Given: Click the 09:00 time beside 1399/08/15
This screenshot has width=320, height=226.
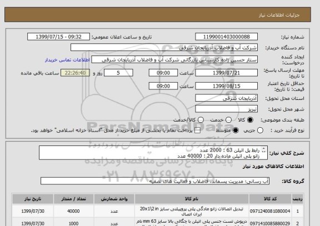Looking at the screenshot, I should coord(163,86).
